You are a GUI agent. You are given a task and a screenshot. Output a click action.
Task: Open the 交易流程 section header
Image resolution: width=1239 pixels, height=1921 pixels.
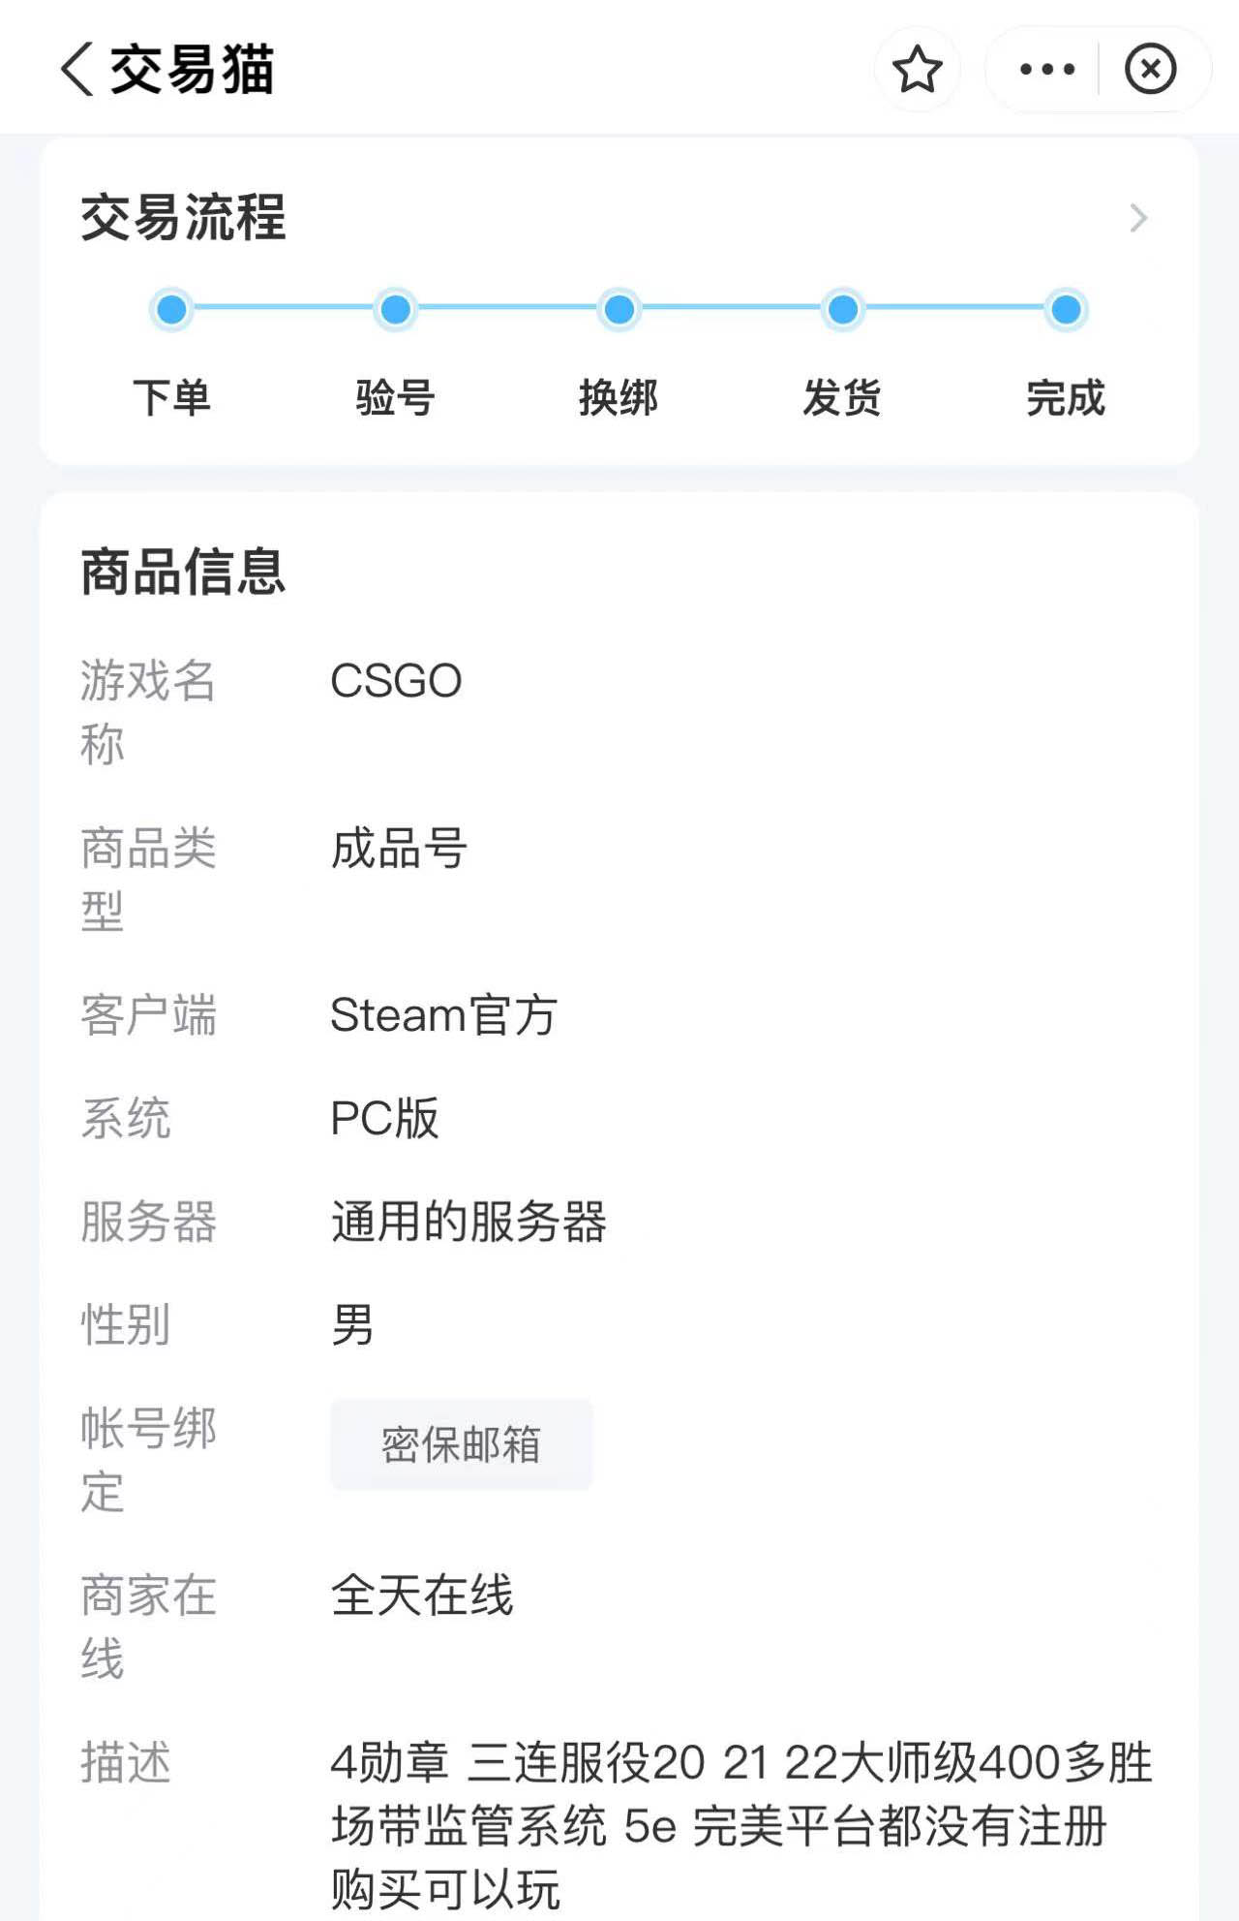pos(183,218)
